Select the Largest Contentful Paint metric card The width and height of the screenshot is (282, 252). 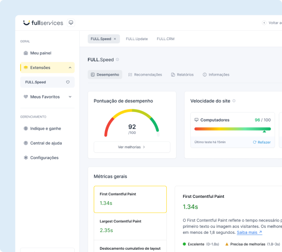(130, 226)
